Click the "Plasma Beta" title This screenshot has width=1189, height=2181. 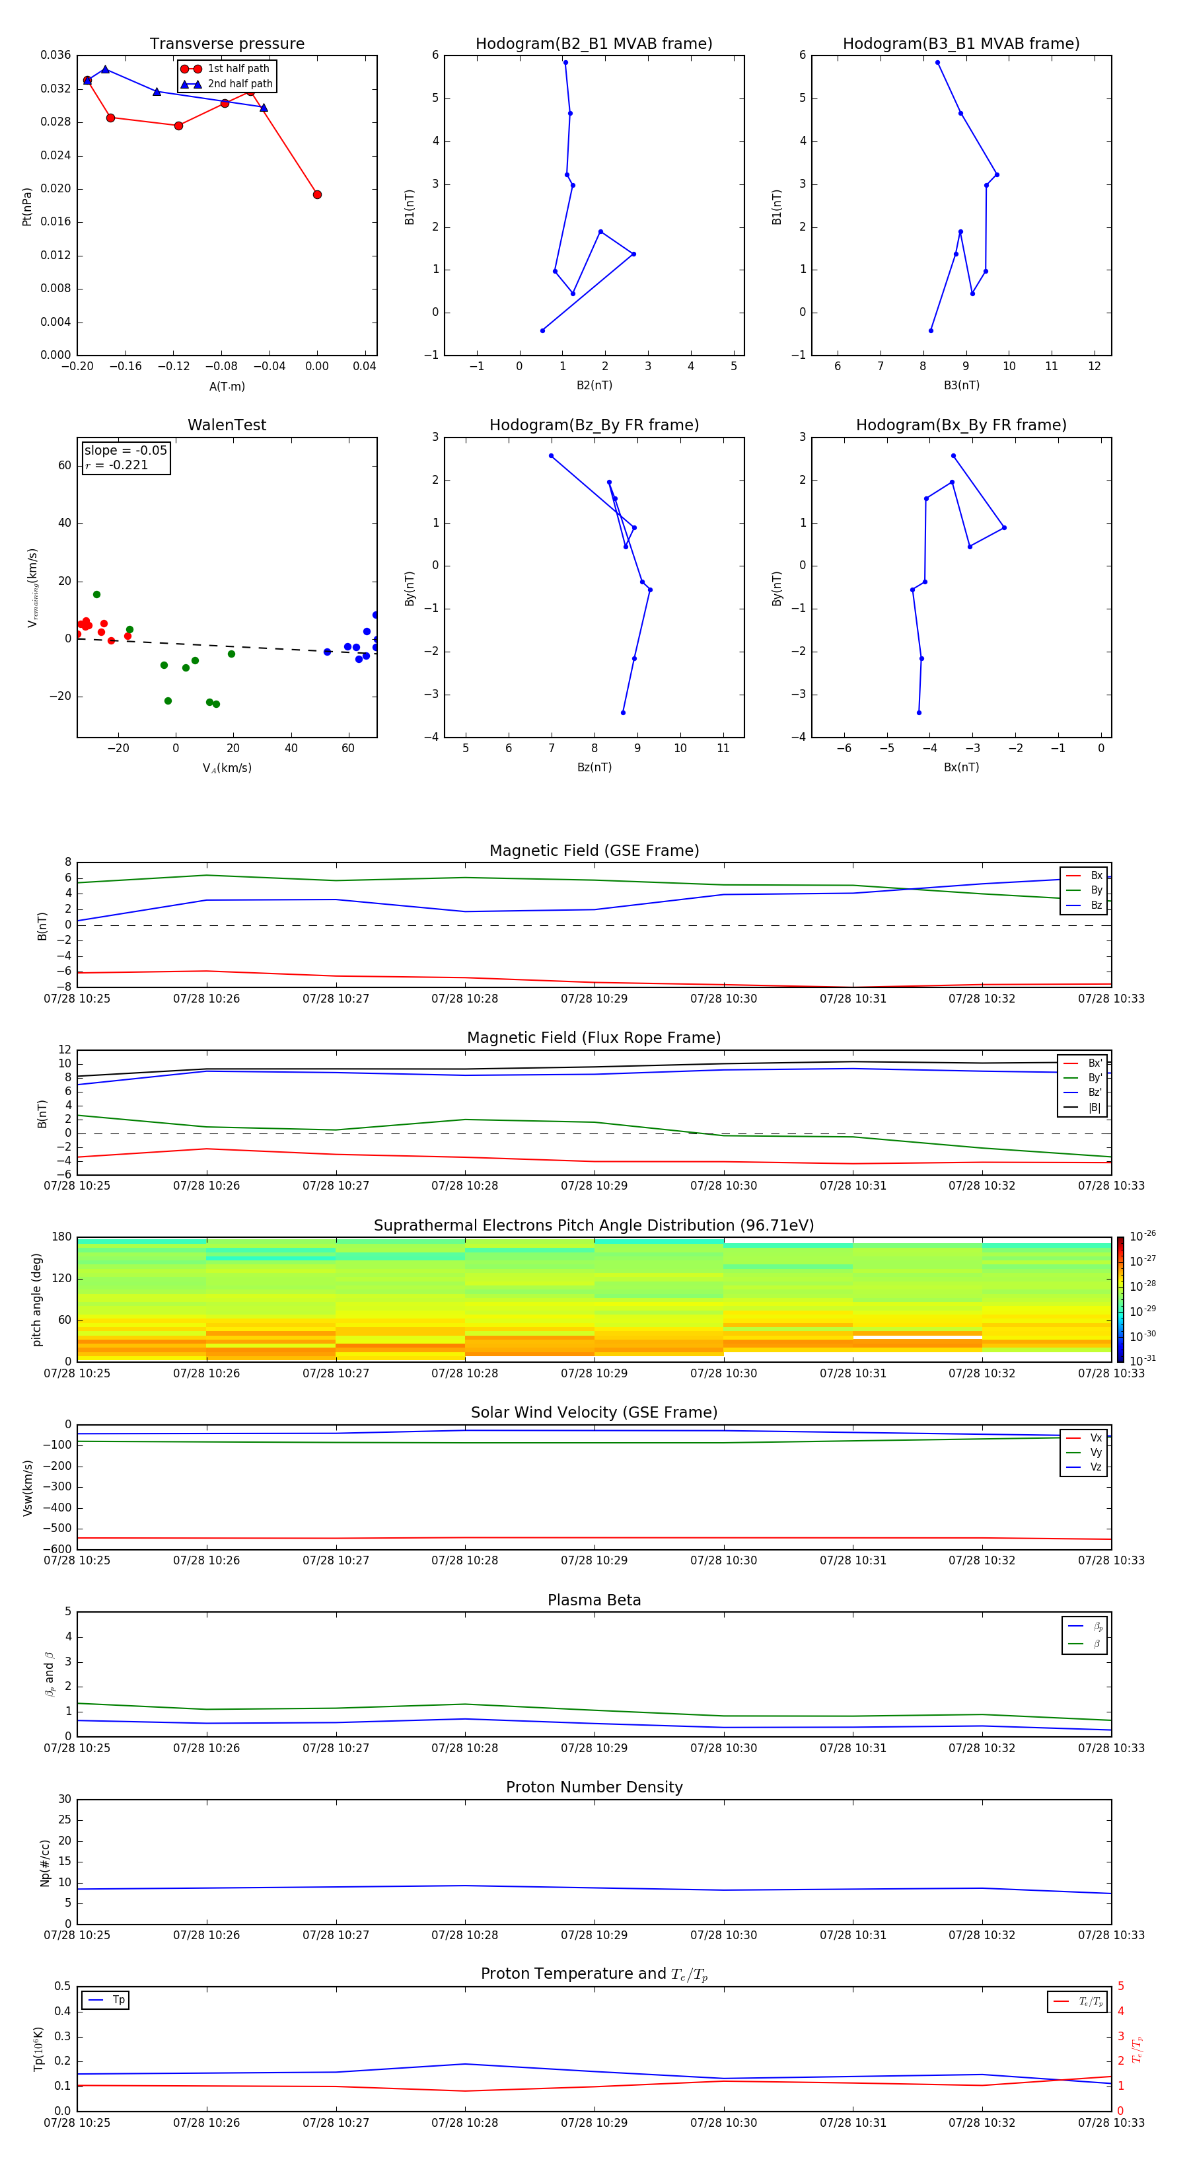pos(594,1600)
